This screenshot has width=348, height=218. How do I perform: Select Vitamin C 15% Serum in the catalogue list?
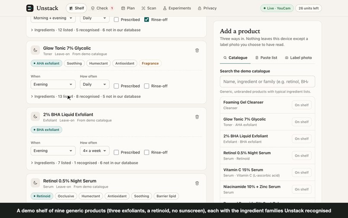point(267,173)
